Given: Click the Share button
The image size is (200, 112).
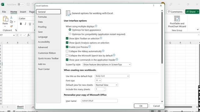Looking at the screenshot, I should click(191, 12).
